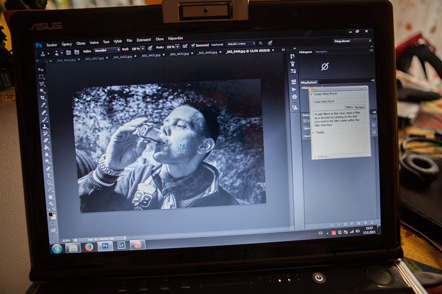Toggle pressure for opacity icon after Krytí
The width and height of the screenshot is (442, 294).
pyautogui.click(x=150, y=48)
